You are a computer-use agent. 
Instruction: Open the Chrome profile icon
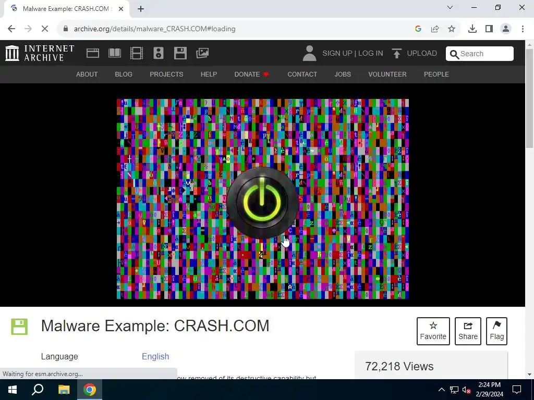pos(506,29)
